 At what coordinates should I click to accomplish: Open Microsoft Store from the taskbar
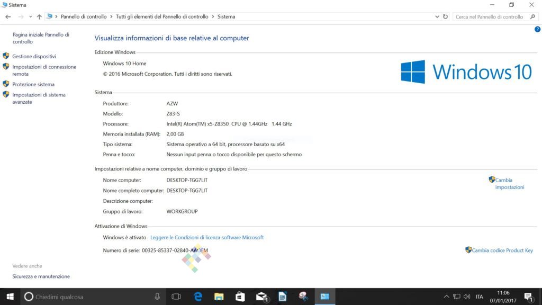(x=240, y=297)
